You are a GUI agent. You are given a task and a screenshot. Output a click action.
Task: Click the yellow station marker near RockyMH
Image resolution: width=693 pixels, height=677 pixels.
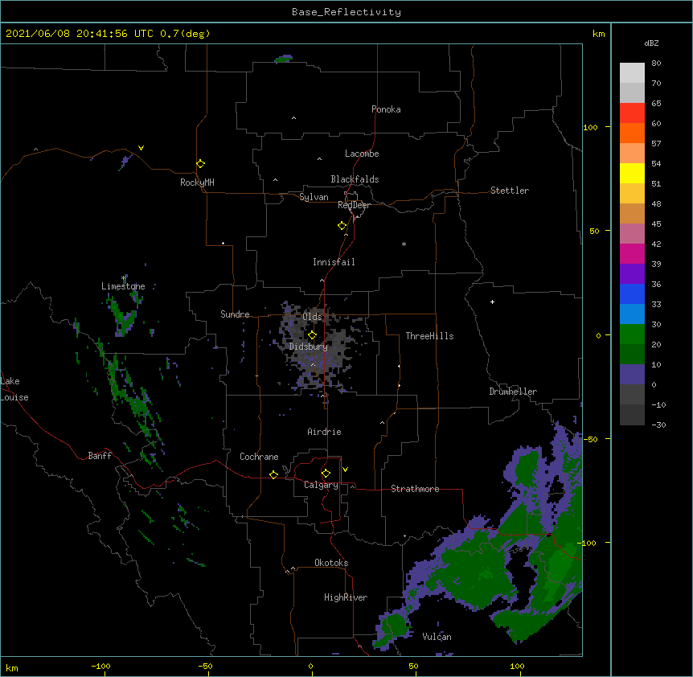200,164
